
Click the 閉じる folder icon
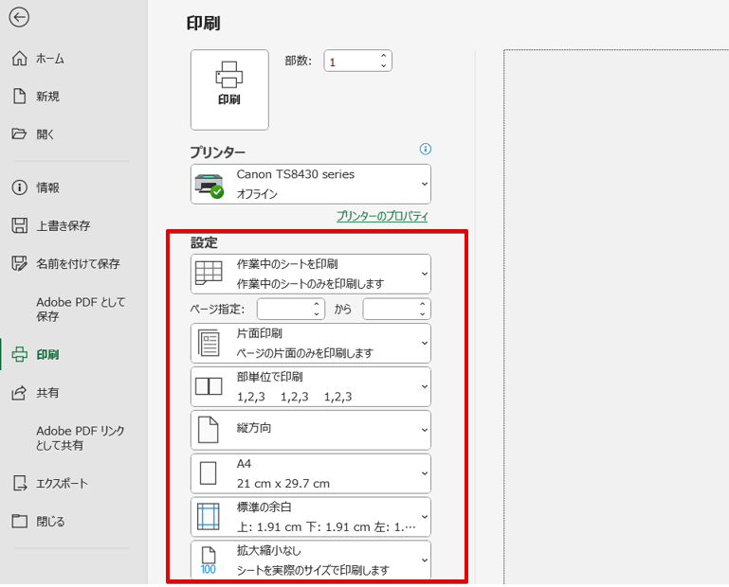tap(20, 521)
